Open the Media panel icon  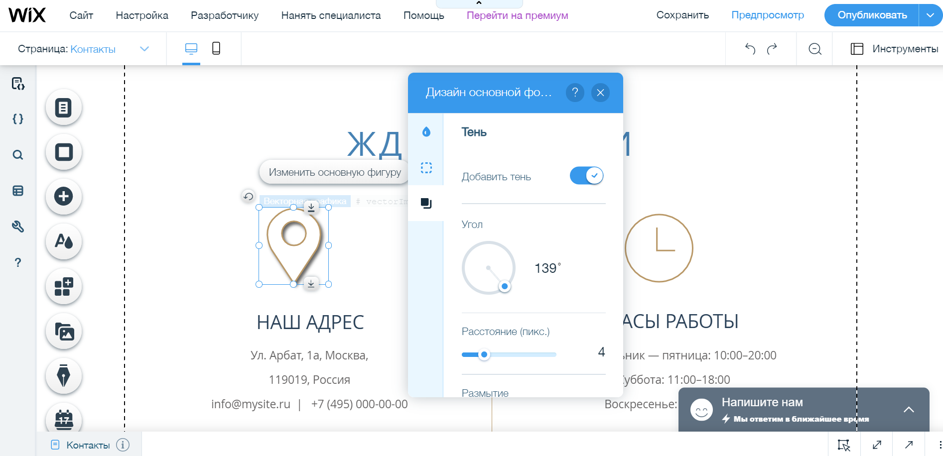64,332
